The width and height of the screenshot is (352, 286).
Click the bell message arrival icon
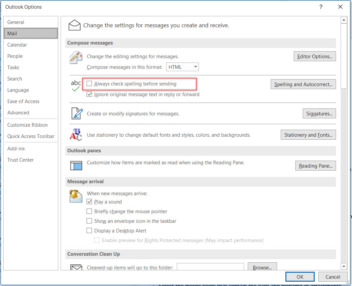(x=76, y=196)
